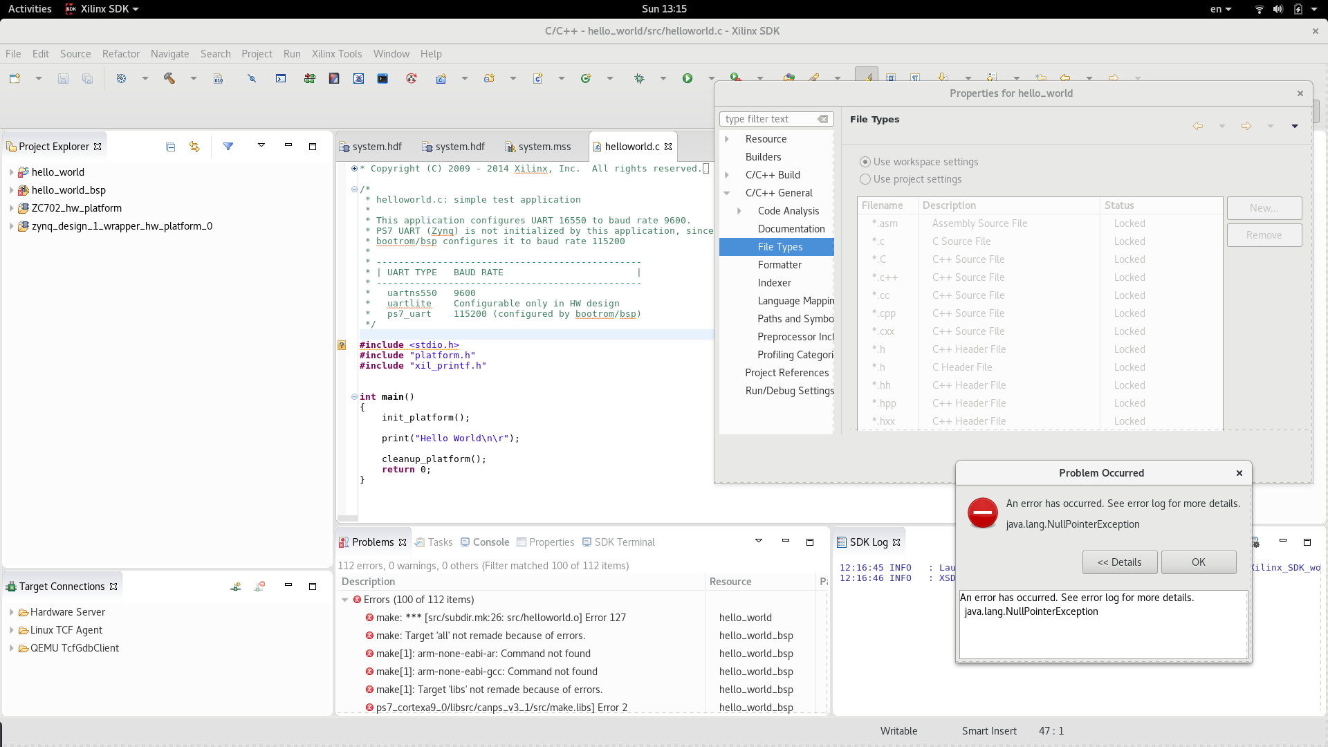1328x747 pixels.
Task: Select Use project settings radio button
Action: (865, 179)
